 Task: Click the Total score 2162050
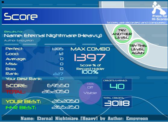(x=55, y=92)
